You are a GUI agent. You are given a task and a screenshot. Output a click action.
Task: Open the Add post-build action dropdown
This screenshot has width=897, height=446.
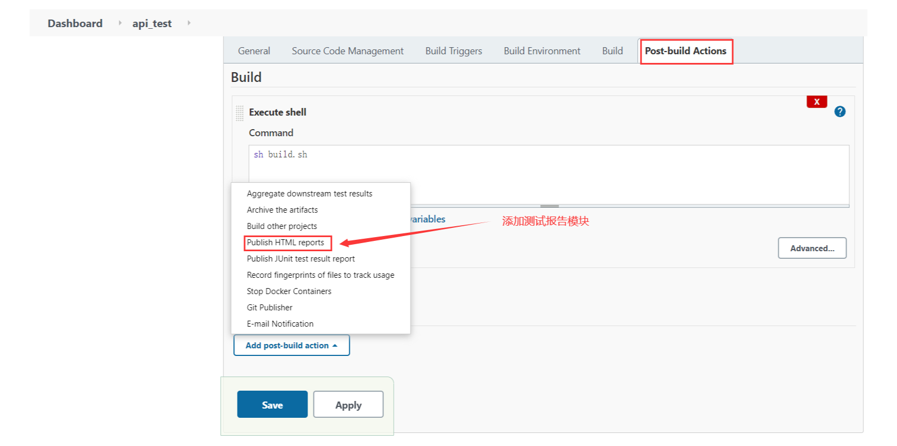(x=291, y=346)
